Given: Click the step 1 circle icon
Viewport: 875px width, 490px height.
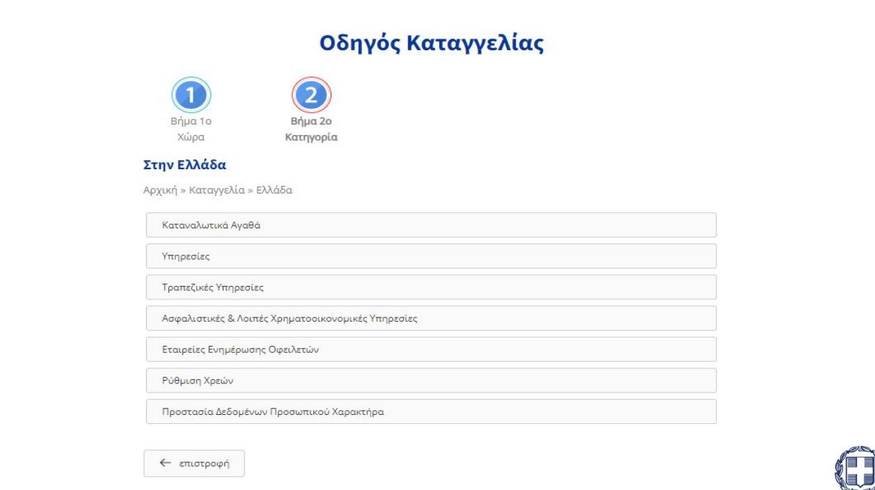Looking at the screenshot, I should point(191,96).
